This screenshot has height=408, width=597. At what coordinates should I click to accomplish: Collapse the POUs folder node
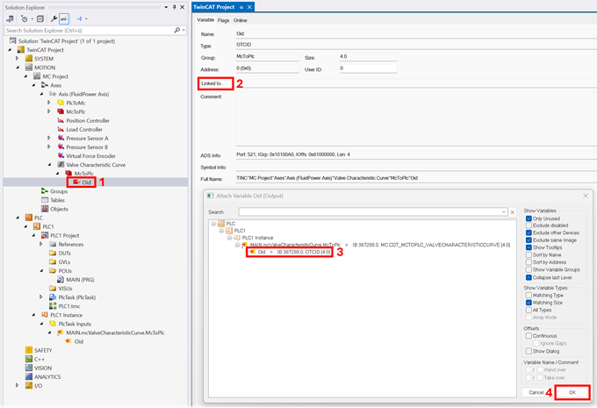pyautogui.click(x=41, y=270)
